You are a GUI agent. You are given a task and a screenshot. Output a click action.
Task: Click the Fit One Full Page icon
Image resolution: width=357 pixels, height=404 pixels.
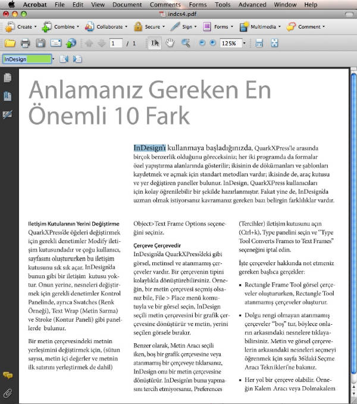coord(274,43)
